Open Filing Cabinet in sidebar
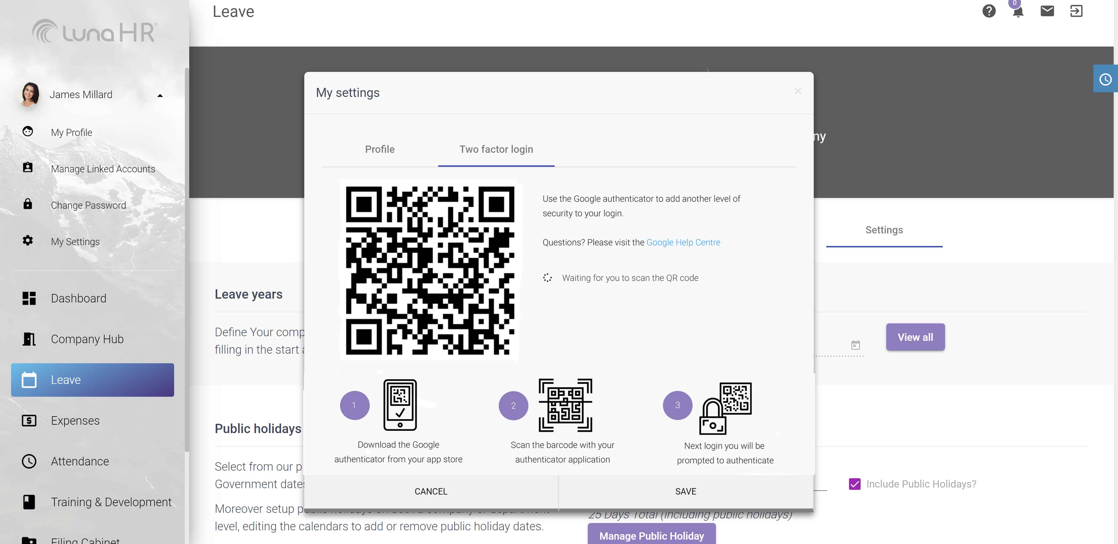Image resolution: width=1118 pixels, height=544 pixels. click(93, 540)
